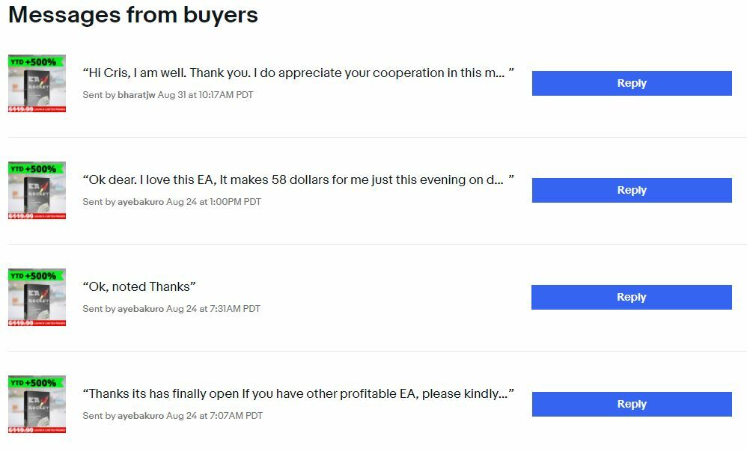747x451 pixels.
Task: Open the "Ok, noted Thanks" message text
Action: pos(139,286)
